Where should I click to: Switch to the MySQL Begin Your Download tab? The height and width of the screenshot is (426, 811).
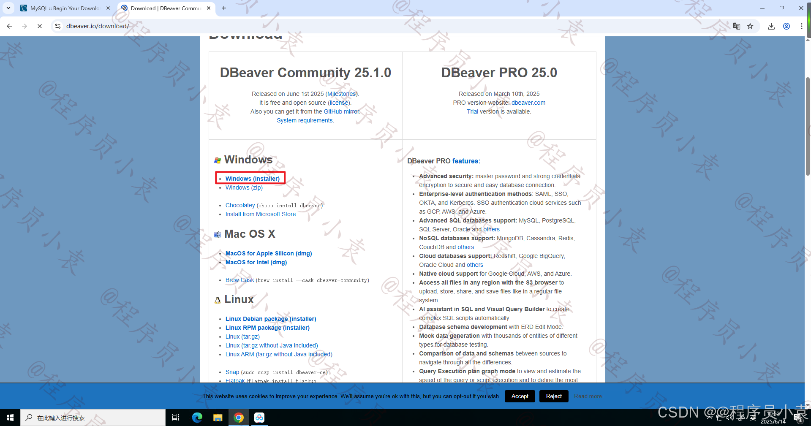(x=65, y=8)
